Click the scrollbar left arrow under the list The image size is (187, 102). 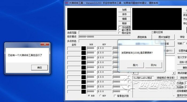pyautogui.click(x=134, y=73)
